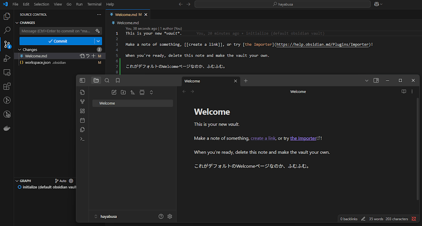Open Extensions view in VS Code activity bar
Image resolution: width=422 pixels, height=226 pixels.
pos(7,86)
